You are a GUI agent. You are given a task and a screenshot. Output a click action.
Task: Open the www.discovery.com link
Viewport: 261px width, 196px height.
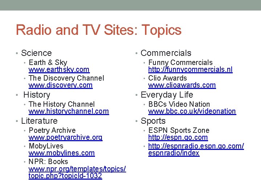pyautogui.click(x=61, y=85)
